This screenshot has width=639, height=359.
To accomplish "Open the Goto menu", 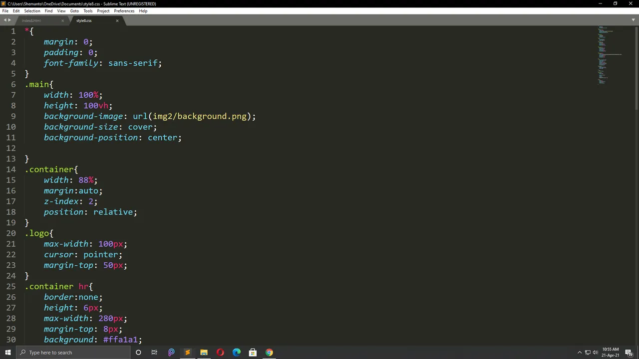I will coord(74,11).
